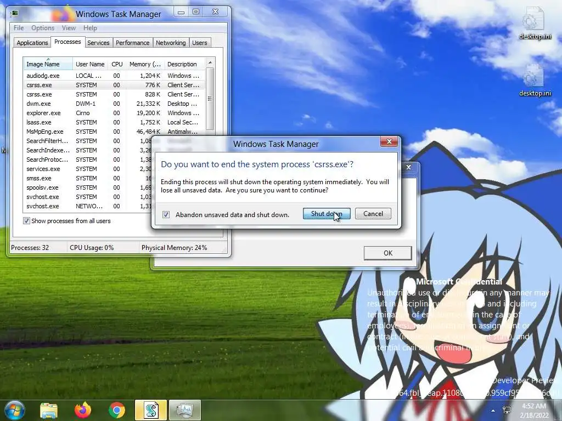Image resolution: width=562 pixels, height=421 pixels.
Task: Maximize the Windows Task Manager window
Action: pos(196,12)
